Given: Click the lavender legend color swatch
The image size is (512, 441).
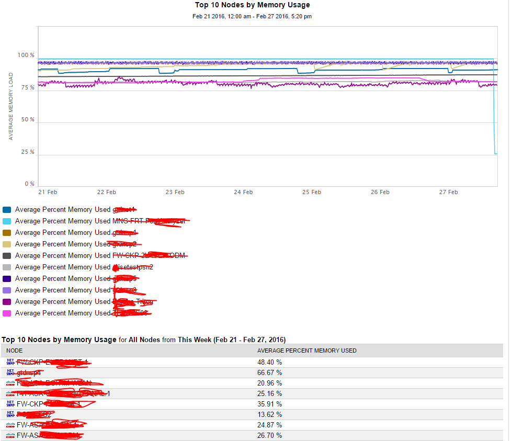Looking at the screenshot, I should [x=7, y=290].
